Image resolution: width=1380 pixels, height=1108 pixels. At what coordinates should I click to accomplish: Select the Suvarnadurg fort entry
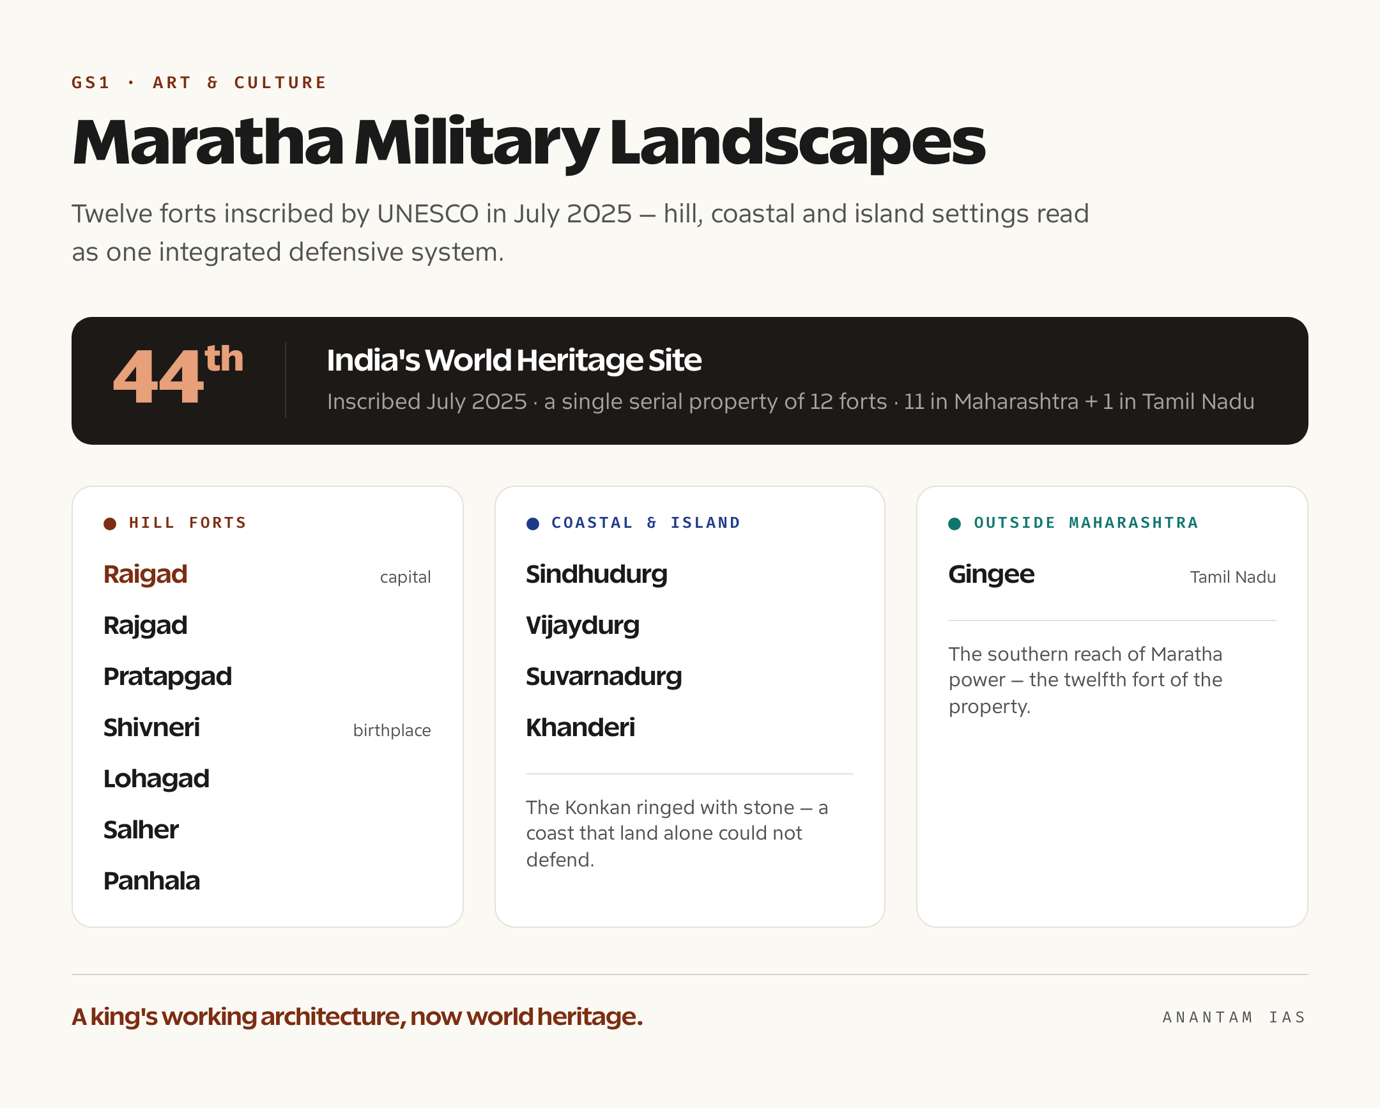click(x=604, y=677)
